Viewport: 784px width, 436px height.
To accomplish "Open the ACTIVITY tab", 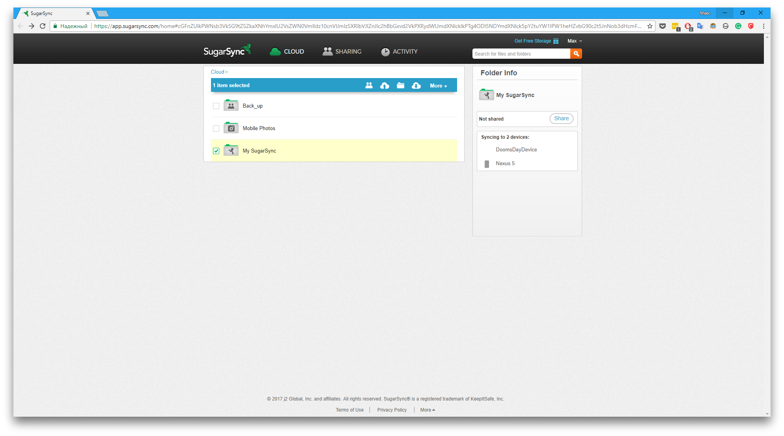I will 399,52.
